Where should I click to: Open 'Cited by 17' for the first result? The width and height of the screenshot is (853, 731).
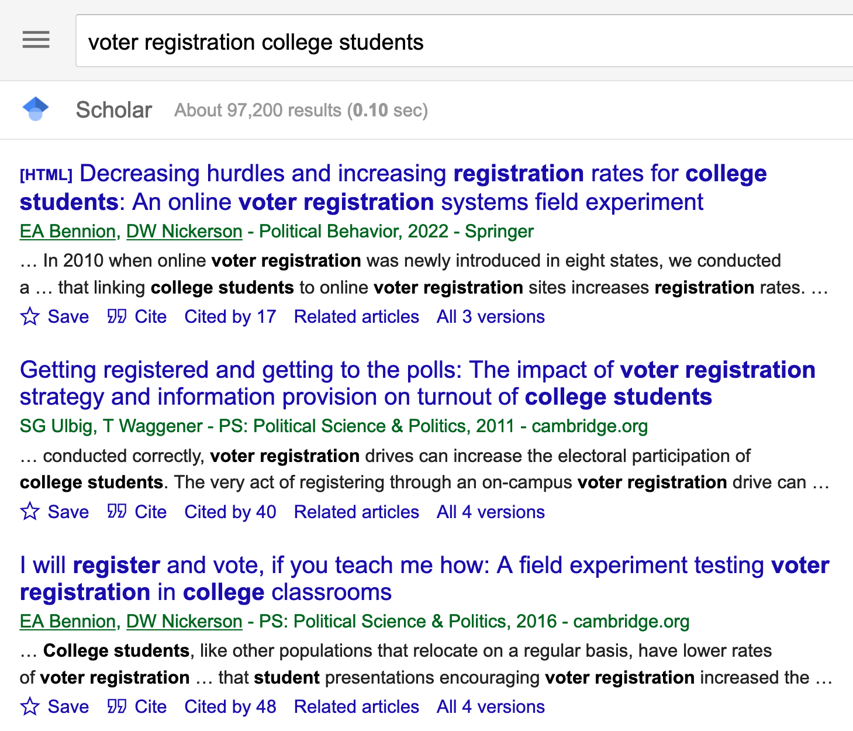pos(230,316)
